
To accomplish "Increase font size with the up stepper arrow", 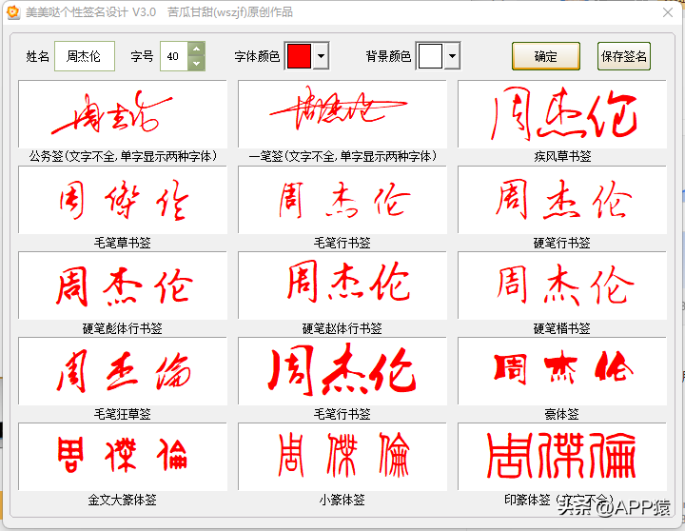I will click(197, 49).
